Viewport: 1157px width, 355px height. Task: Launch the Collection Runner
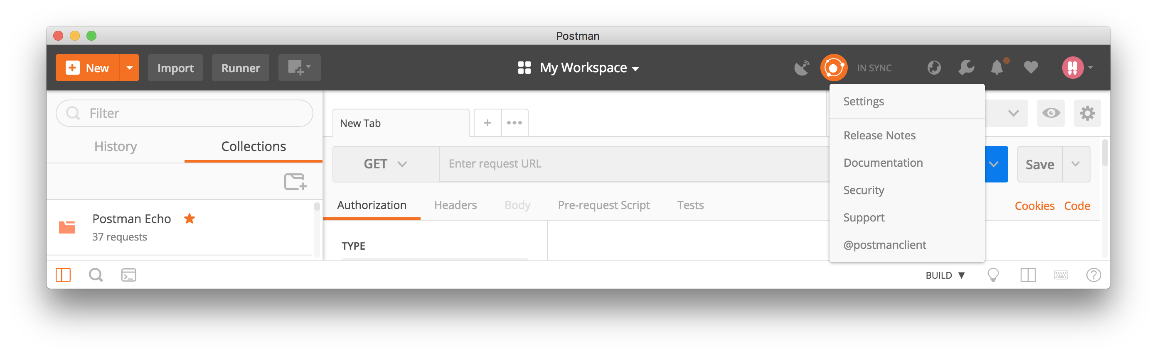(x=240, y=68)
